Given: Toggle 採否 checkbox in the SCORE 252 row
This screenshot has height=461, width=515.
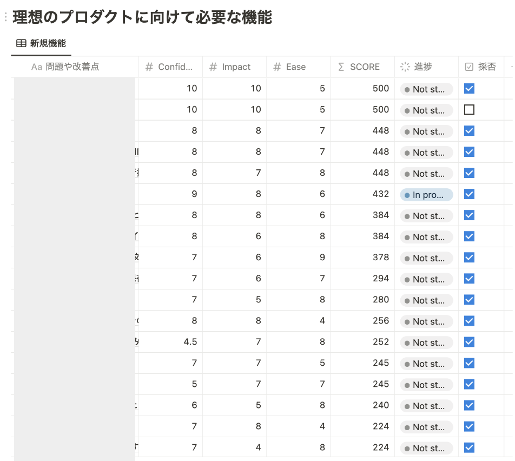Looking at the screenshot, I should (469, 342).
